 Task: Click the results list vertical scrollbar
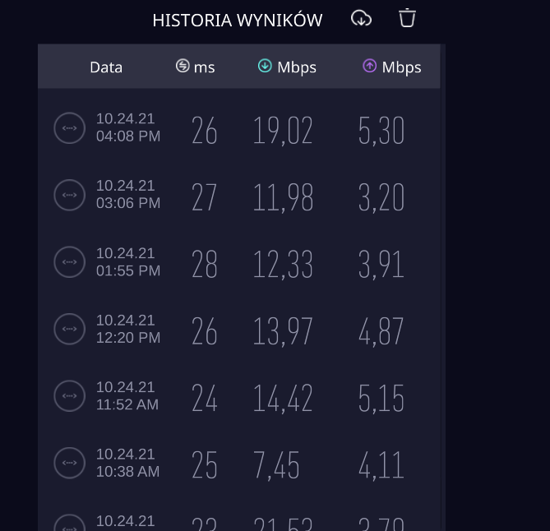(x=443, y=287)
